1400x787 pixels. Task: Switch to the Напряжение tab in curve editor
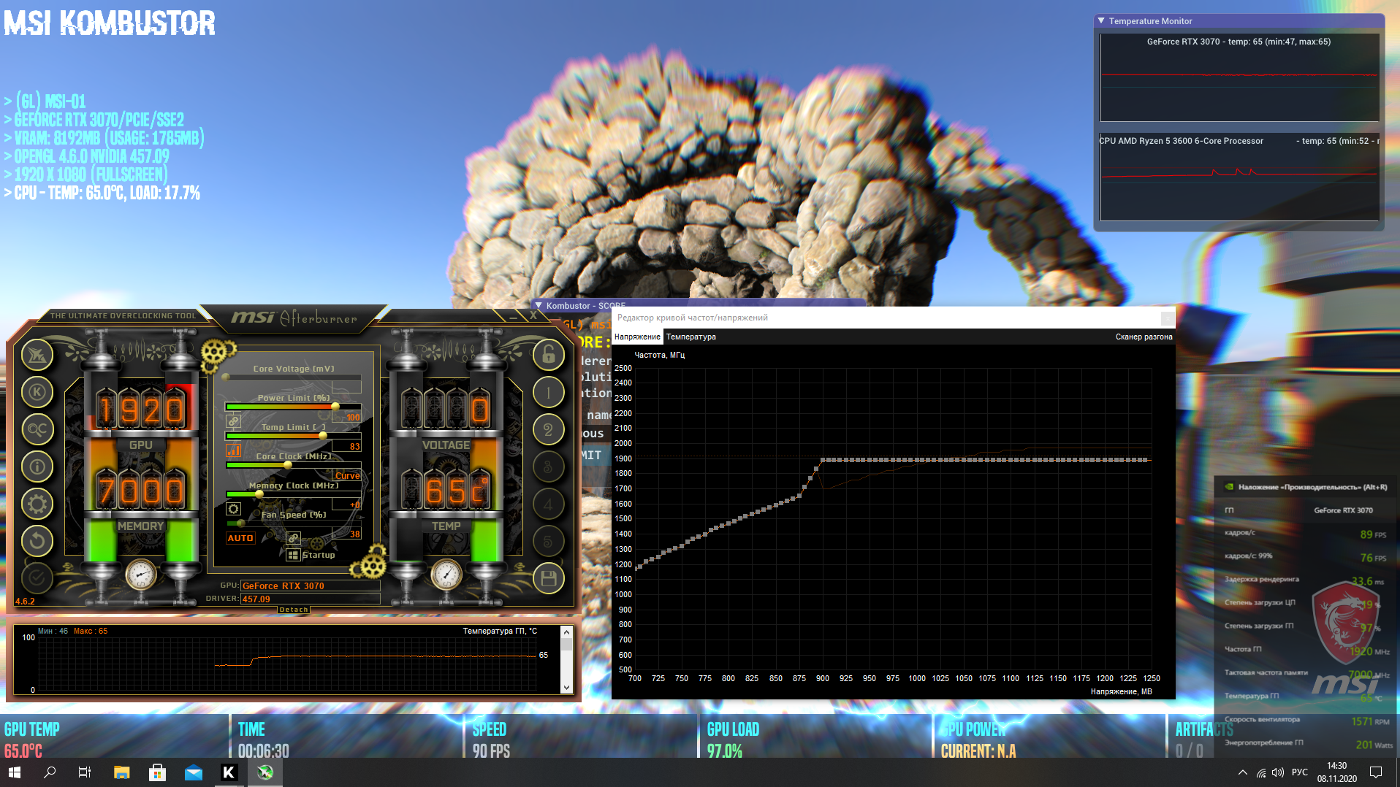pos(637,337)
